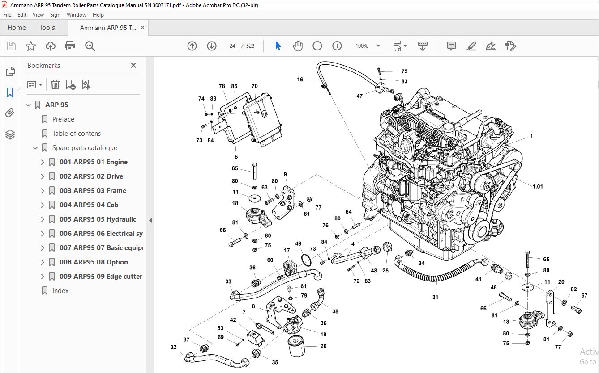Select the 001 ARP95 01 Engine bookmark text
599x373 pixels.
click(x=94, y=162)
